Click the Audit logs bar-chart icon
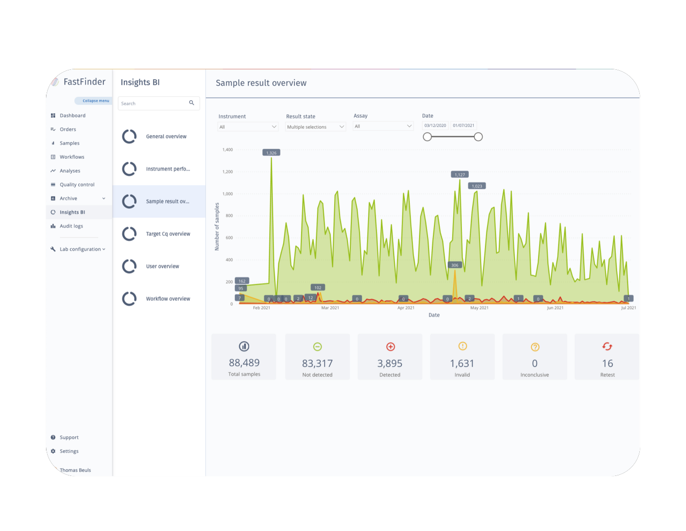The image size is (686, 531). 53,226
